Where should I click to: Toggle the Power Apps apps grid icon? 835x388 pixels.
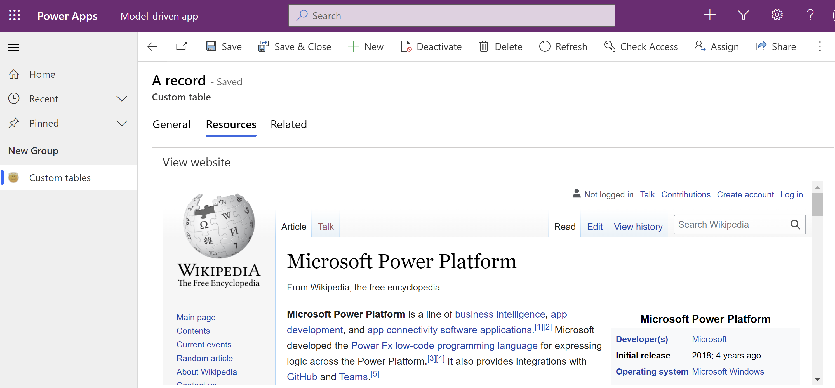(x=14, y=15)
